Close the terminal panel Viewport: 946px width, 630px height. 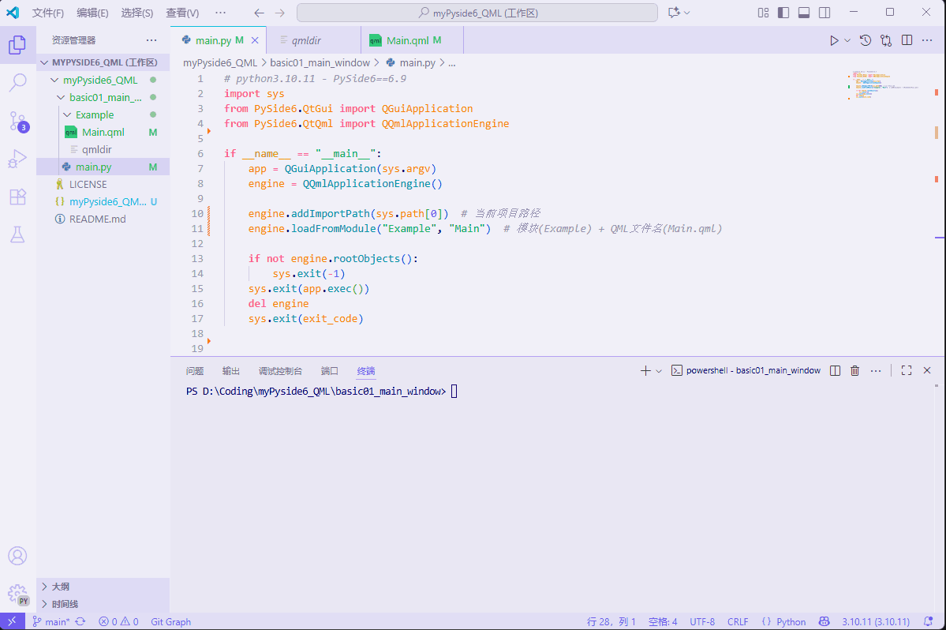tap(927, 370)
